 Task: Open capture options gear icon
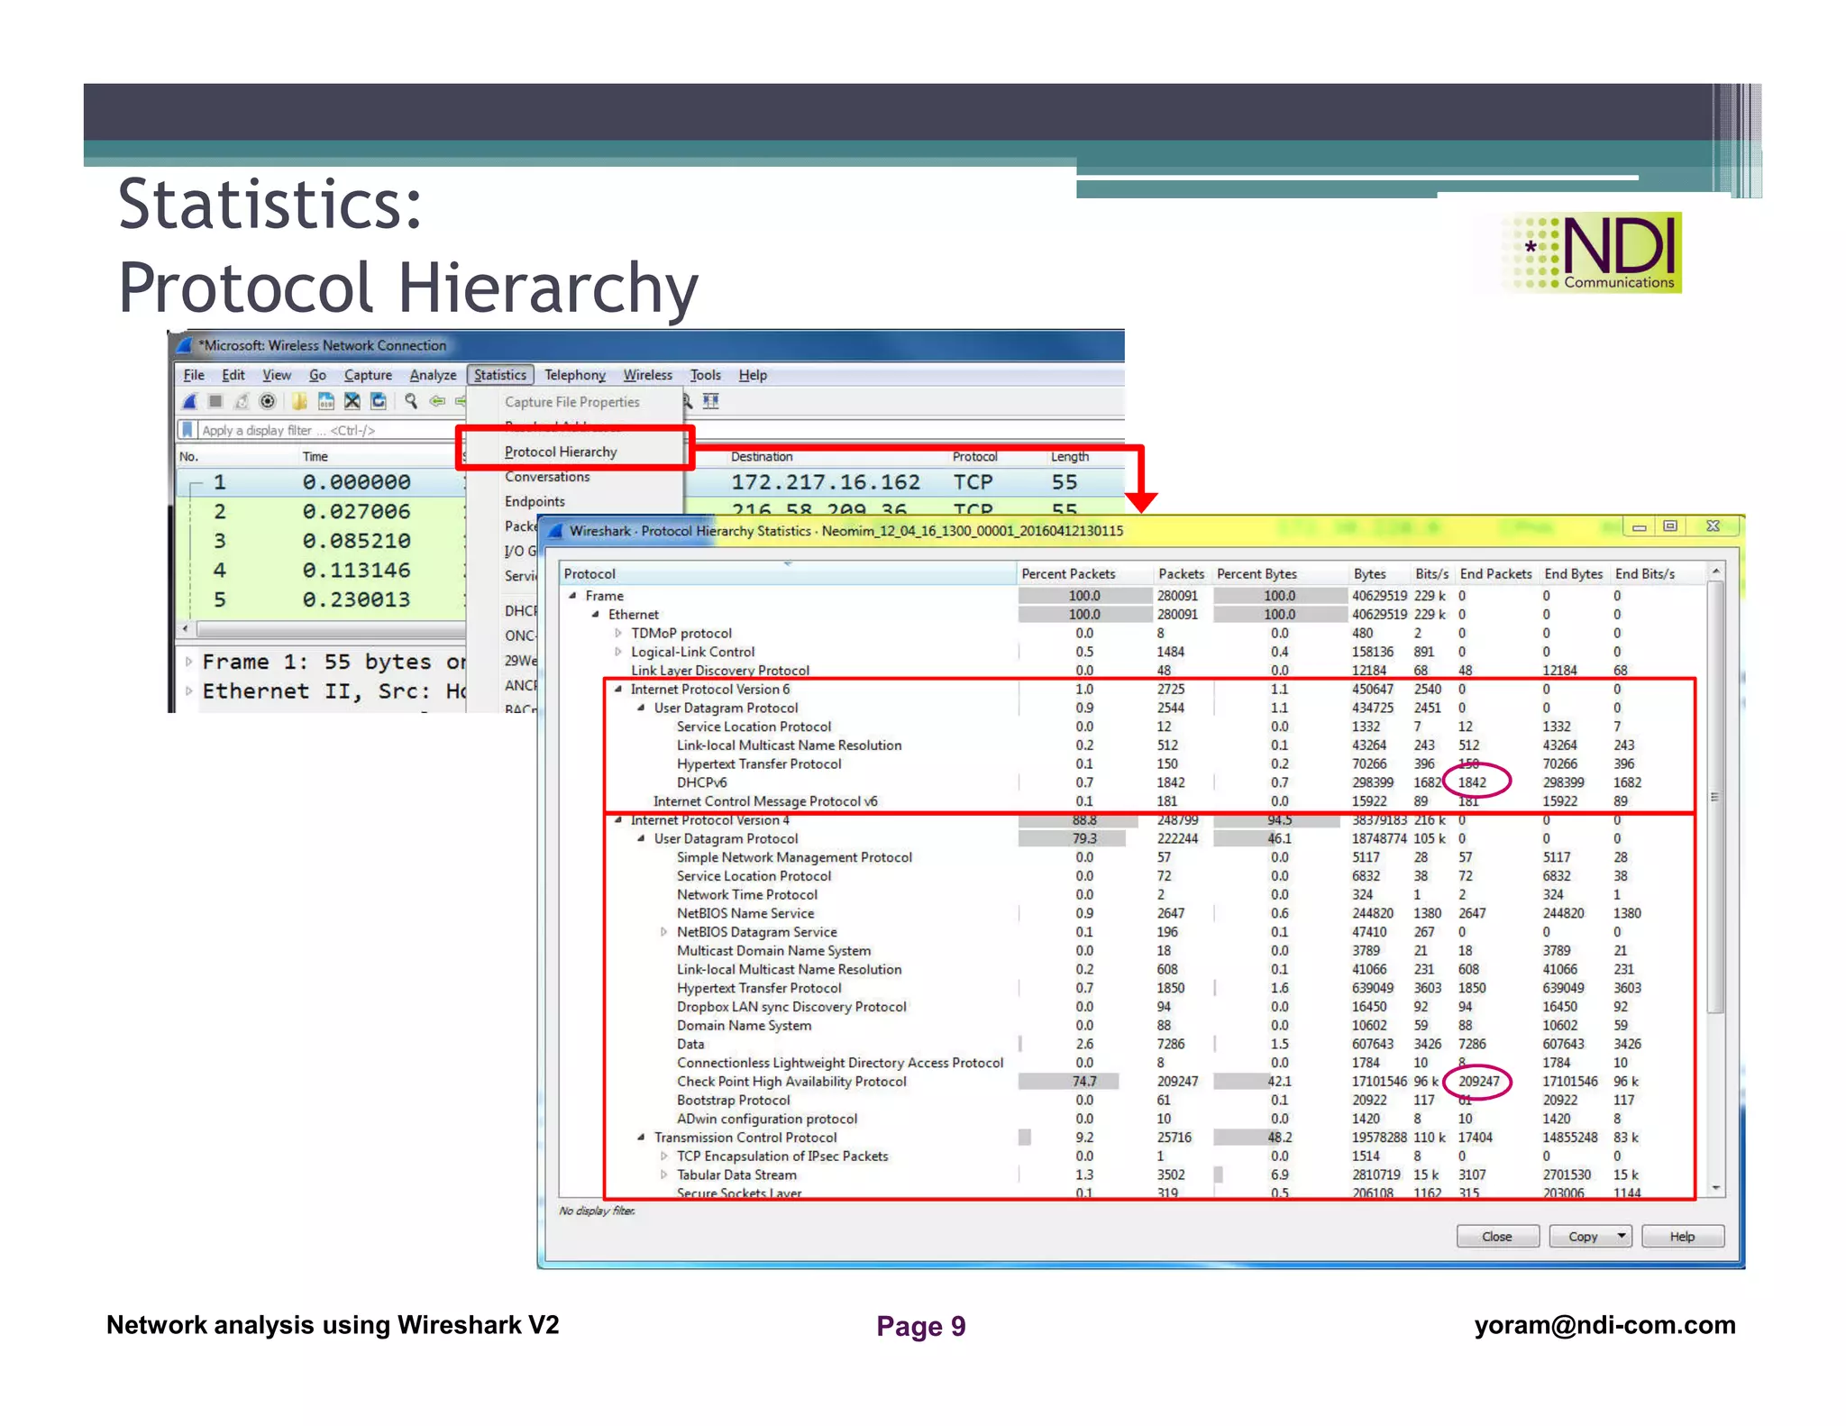268,401
